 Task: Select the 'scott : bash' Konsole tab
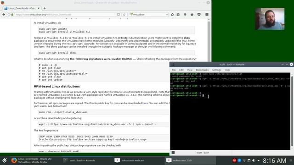tap(203, 153)
